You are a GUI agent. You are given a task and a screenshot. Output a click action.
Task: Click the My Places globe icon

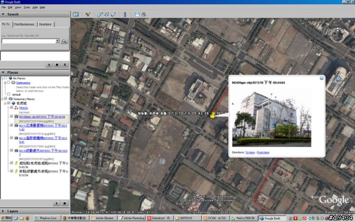11,78
